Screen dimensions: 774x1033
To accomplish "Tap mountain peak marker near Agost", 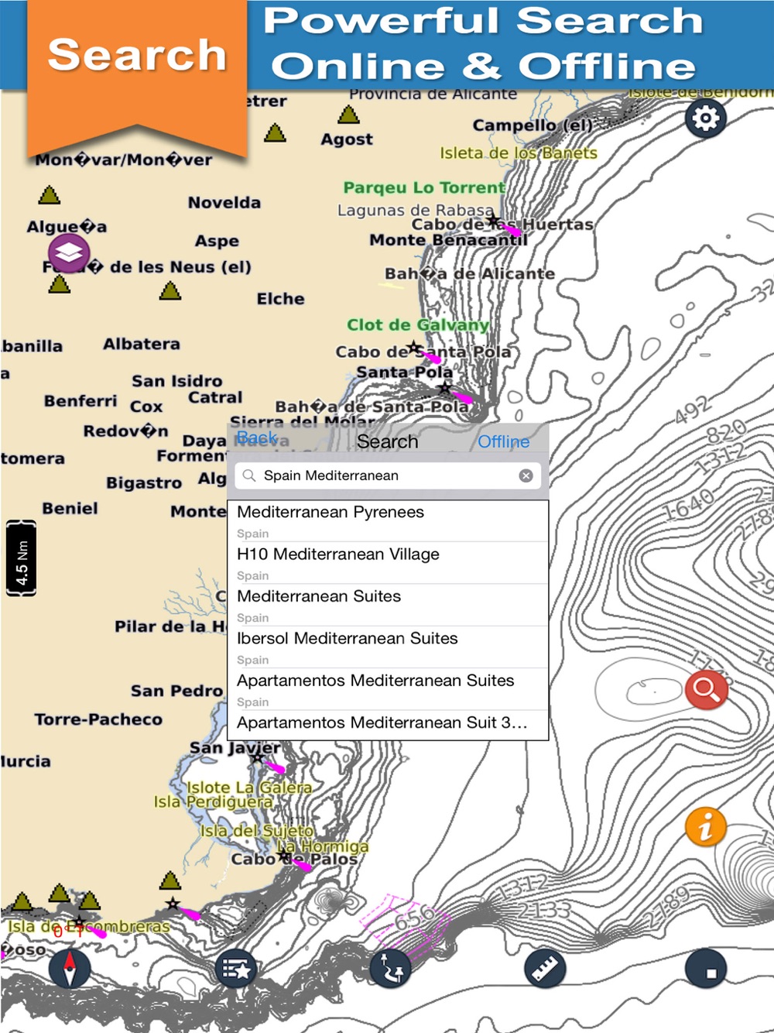I will point(348,115).
